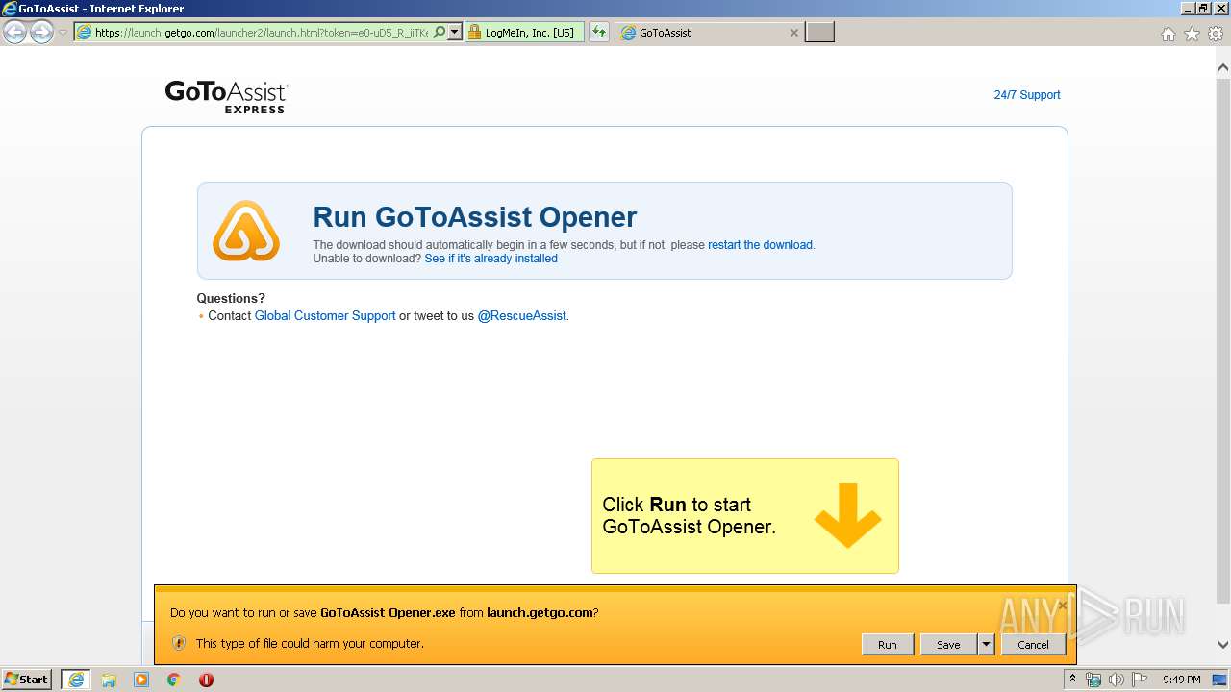Close the GoToAssist tab
This screenshot has height=692, width=1231.
point(793,32)
